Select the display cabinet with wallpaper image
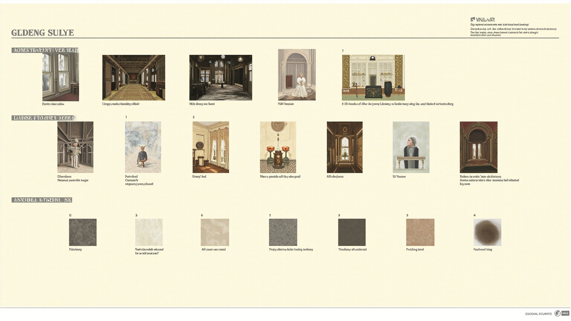The image size is (571, 321). 373,78
